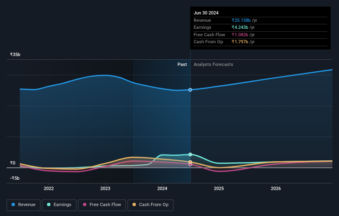Click the pink Free Cash Flow data point
339x216 pixels.
coord(190,164)
